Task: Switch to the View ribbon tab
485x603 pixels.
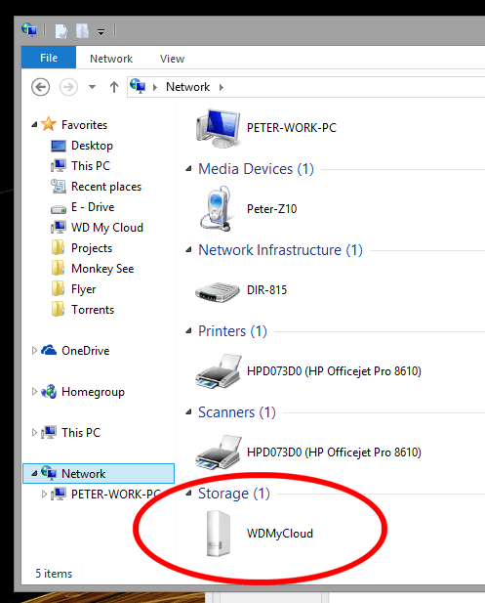Action: tap(172, 59)
